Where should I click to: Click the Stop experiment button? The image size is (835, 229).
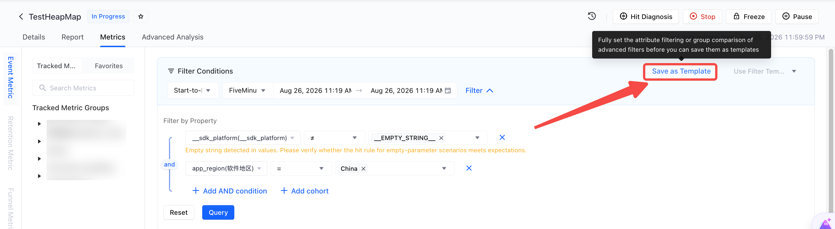702,16
